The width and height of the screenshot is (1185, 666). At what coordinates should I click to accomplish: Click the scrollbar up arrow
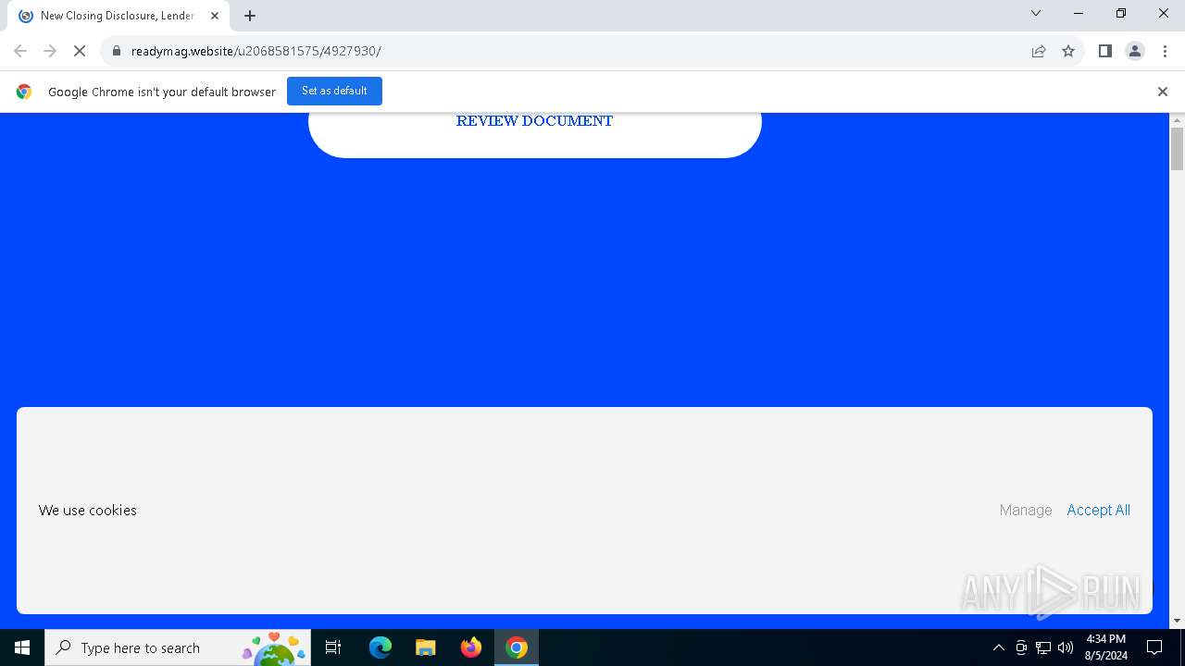[1178, 120]
